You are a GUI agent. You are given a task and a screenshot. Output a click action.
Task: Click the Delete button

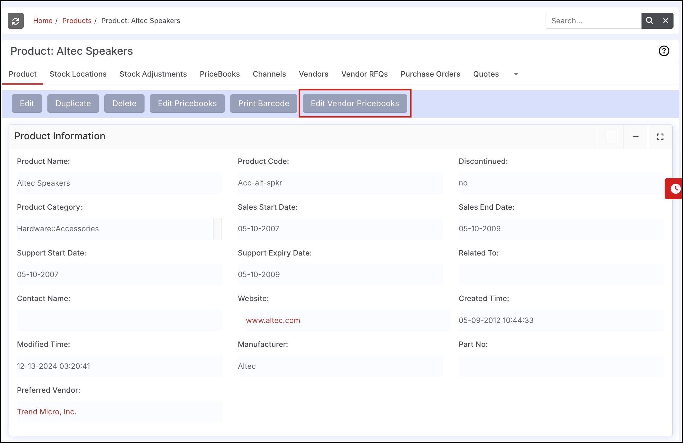coord(124,104)
